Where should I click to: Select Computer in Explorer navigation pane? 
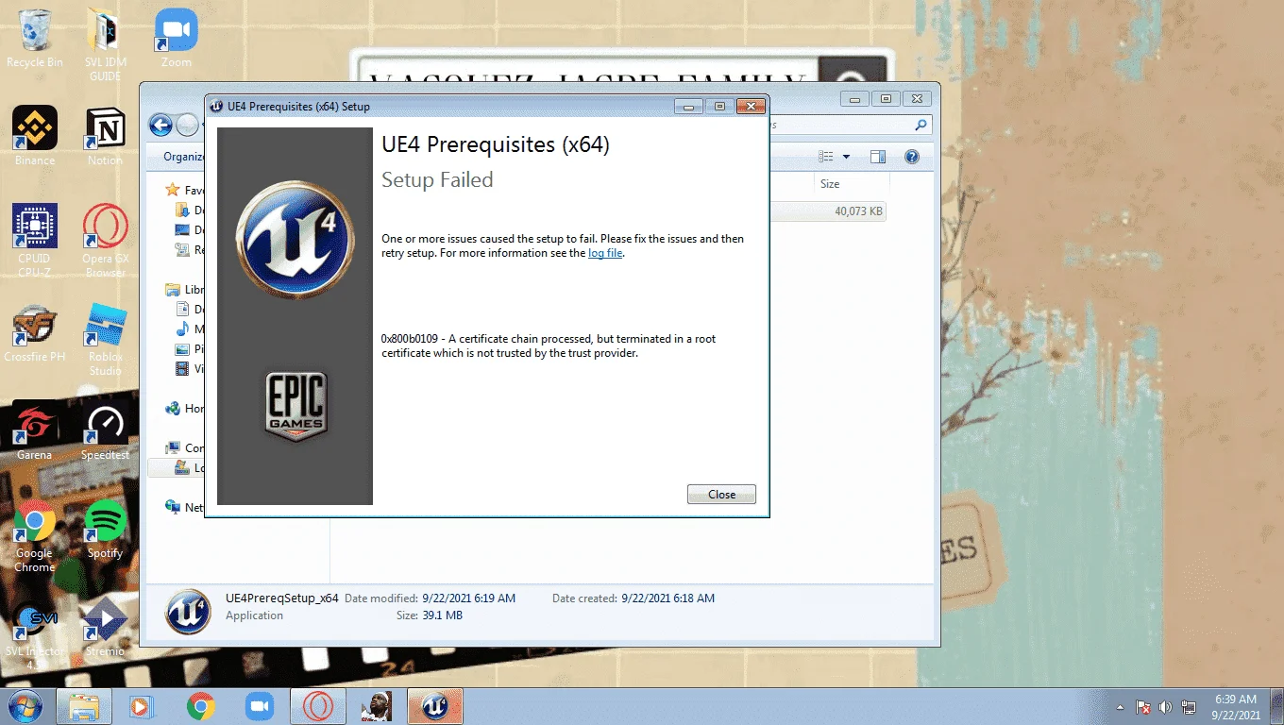tap(185, 448)
